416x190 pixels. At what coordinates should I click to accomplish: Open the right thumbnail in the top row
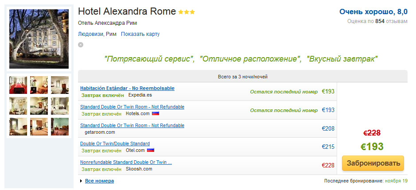(x=60, y=85)
